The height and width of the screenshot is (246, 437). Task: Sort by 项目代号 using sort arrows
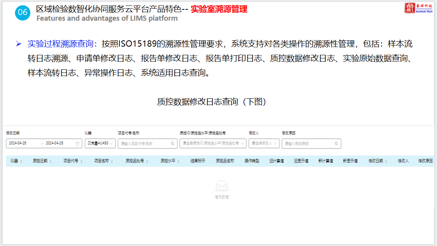(x=81, y=161)
